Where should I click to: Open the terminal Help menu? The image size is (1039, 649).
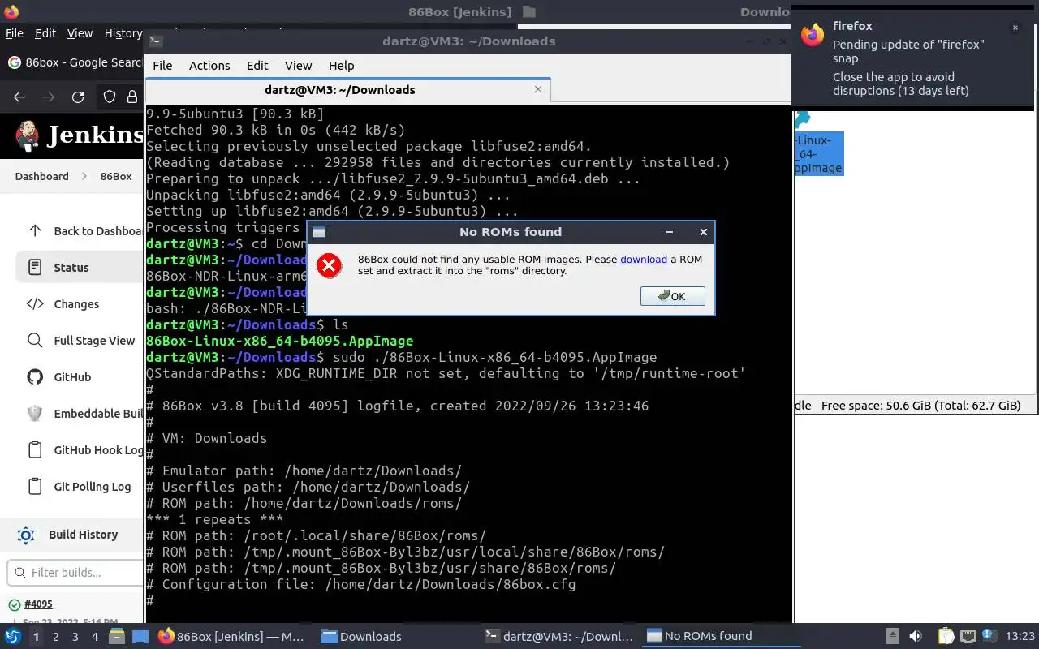(341, 66)
